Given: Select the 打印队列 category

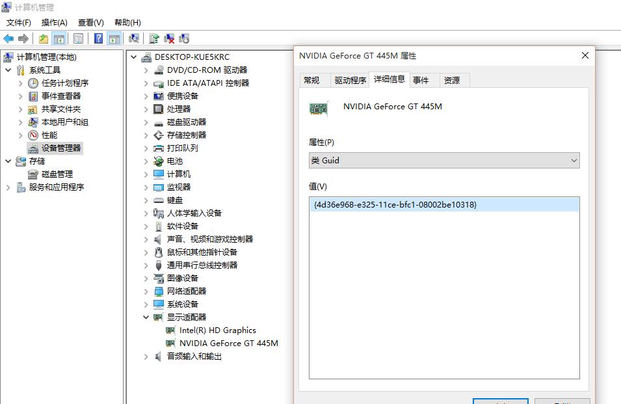Looking at the screenshot, I should pos(183,148).
